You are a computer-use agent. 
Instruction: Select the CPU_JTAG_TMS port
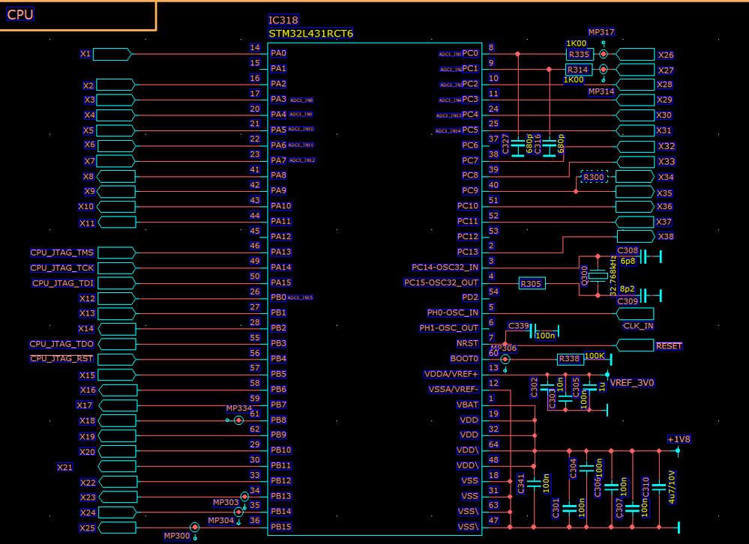[x=116, y=253]
